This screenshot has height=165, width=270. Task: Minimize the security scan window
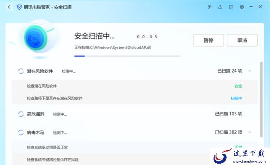[x=251, y=7]
